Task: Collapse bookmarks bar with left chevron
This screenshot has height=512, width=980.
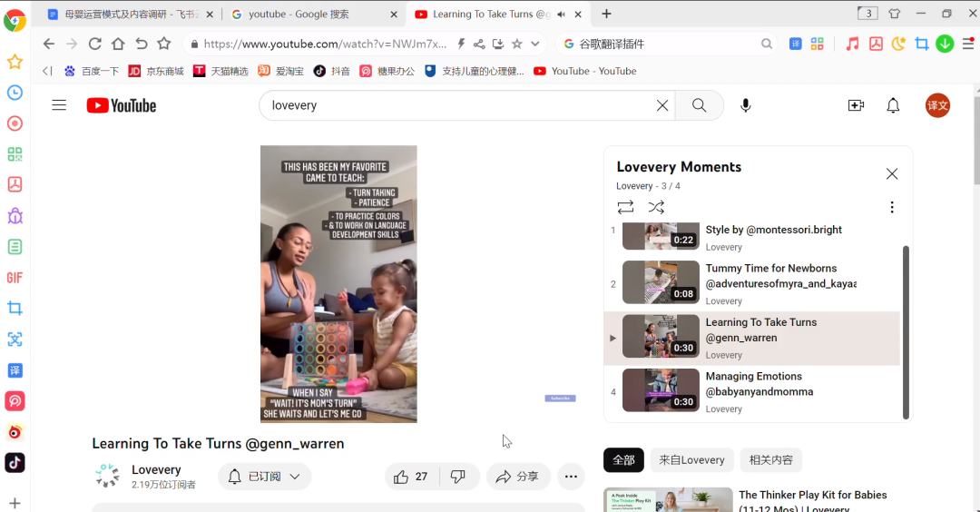Action: pos(47,72)
